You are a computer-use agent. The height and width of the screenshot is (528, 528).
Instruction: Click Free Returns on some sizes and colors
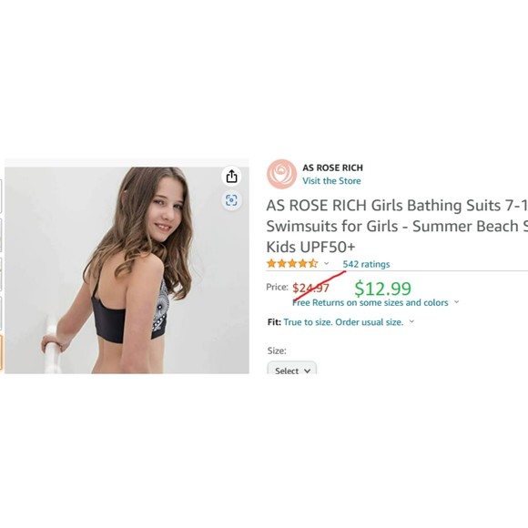371,303
